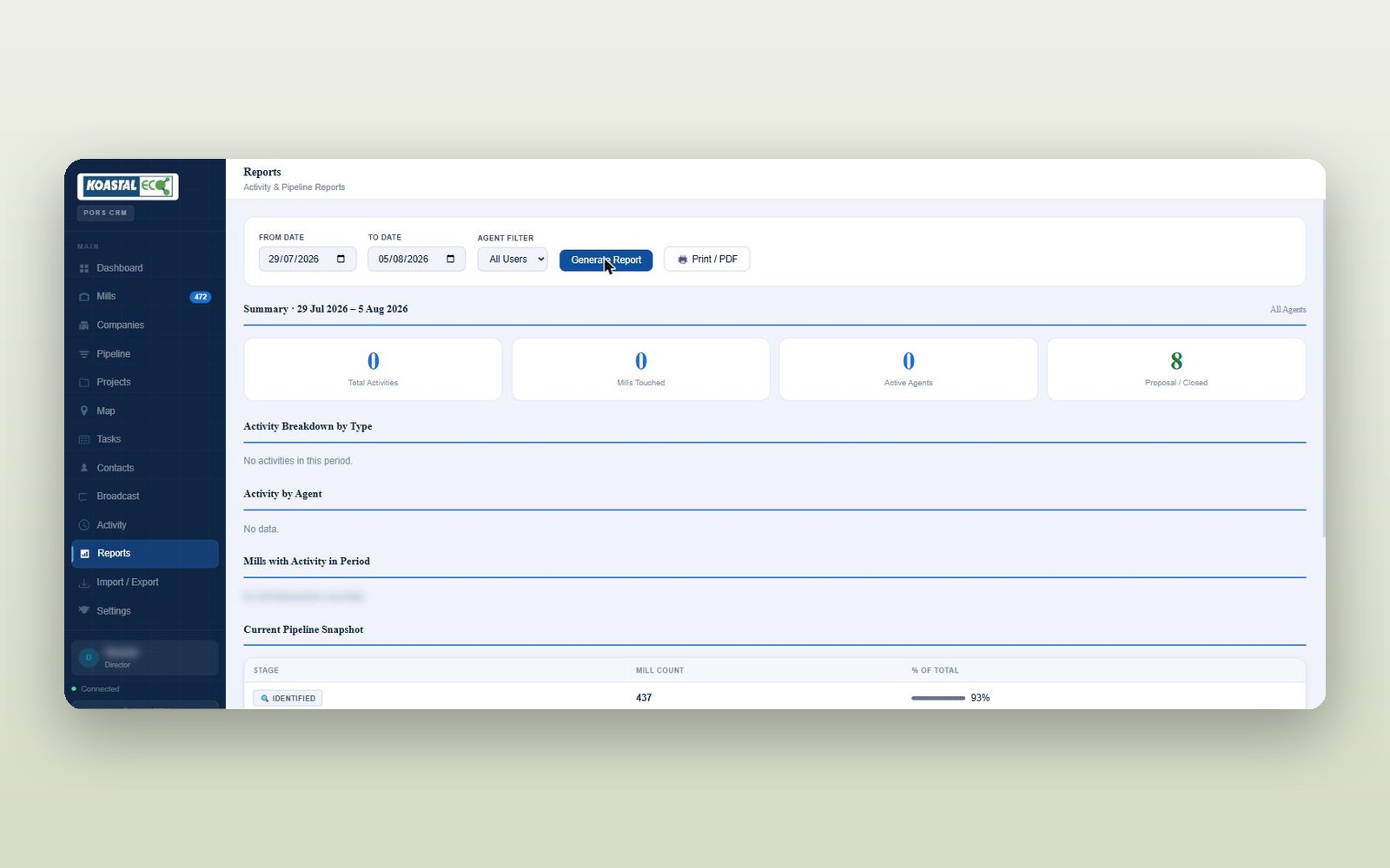This screenshot has width=1390, height=868.
Task: Open the Mills section
Action: point(145,297)
